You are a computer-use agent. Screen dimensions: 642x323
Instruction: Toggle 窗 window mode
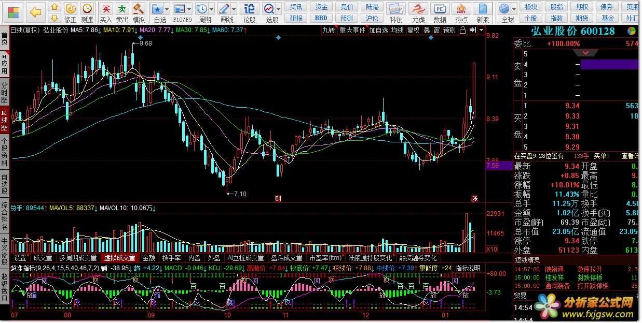click(x=436, y=31)
